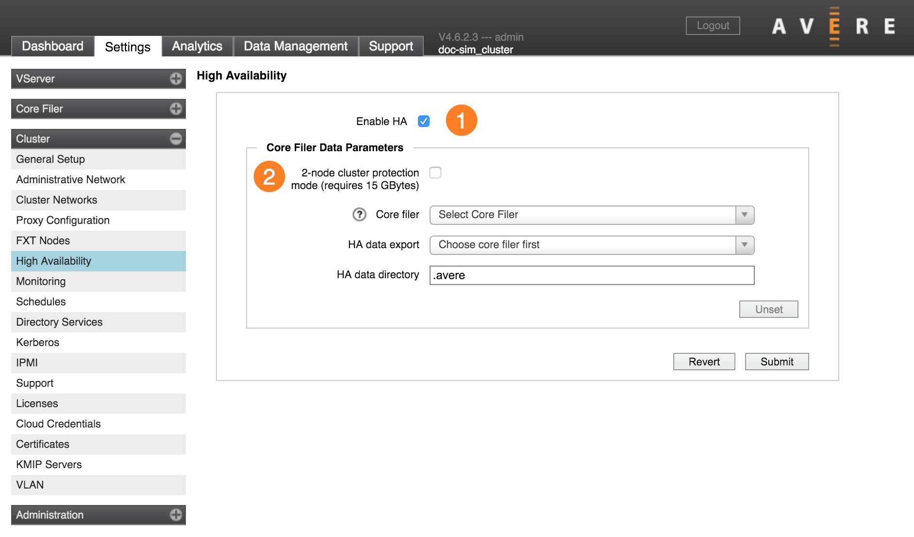
Task: Open the Data Management tab
Action: point(296,46)
